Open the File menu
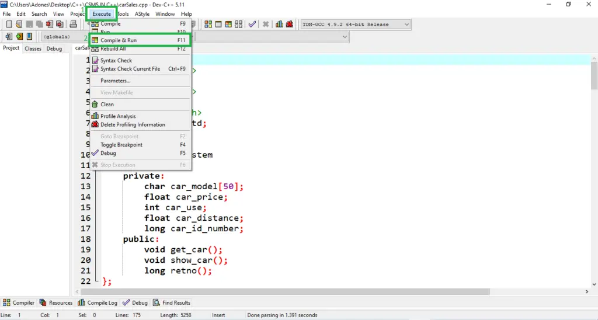This screenshot has width=598, height=320. [x=6, y=14]
